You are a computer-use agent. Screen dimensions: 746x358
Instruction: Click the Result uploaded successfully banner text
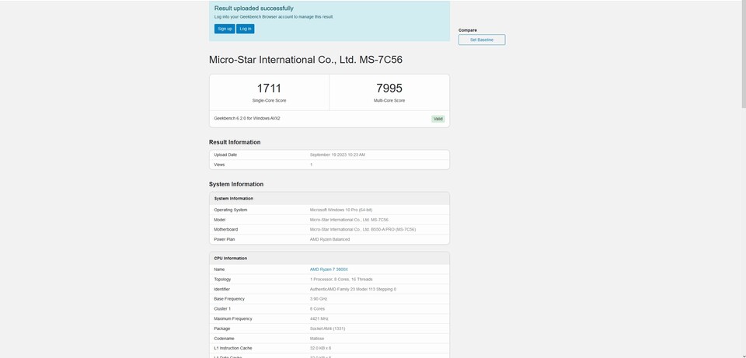[x=254, y=9]
